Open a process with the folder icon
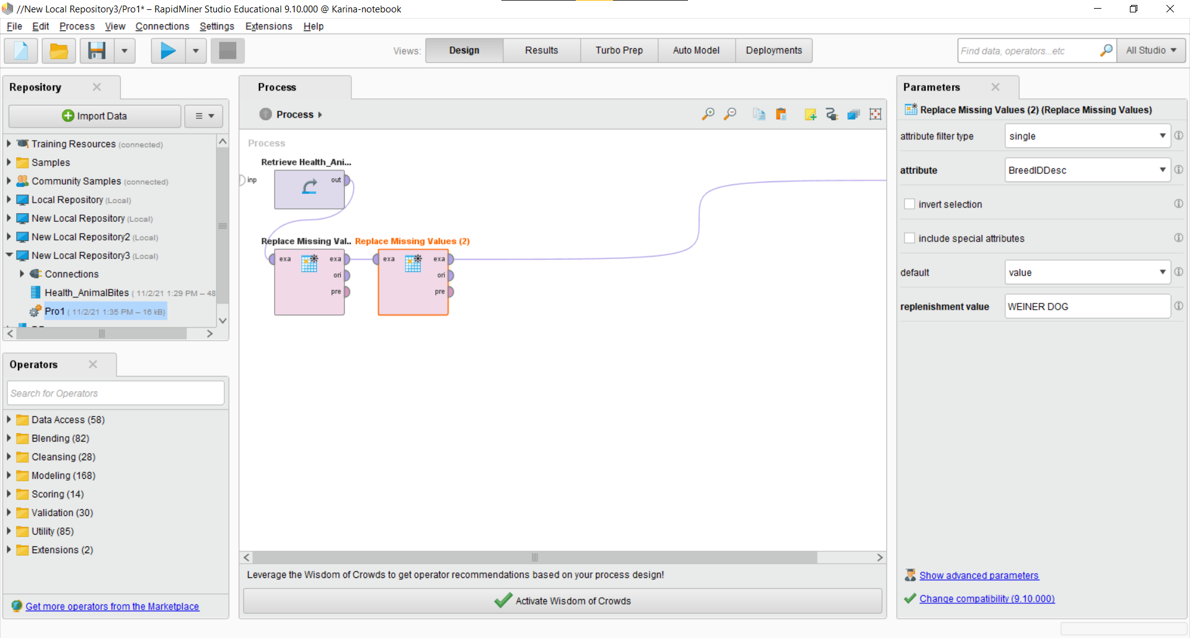Viewport: 1190px width, 638px height. tap(59, 51)
